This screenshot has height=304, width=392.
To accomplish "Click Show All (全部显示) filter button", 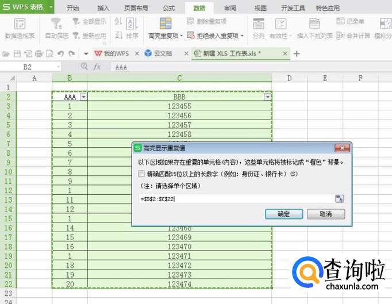I will (x=89, y=21).
